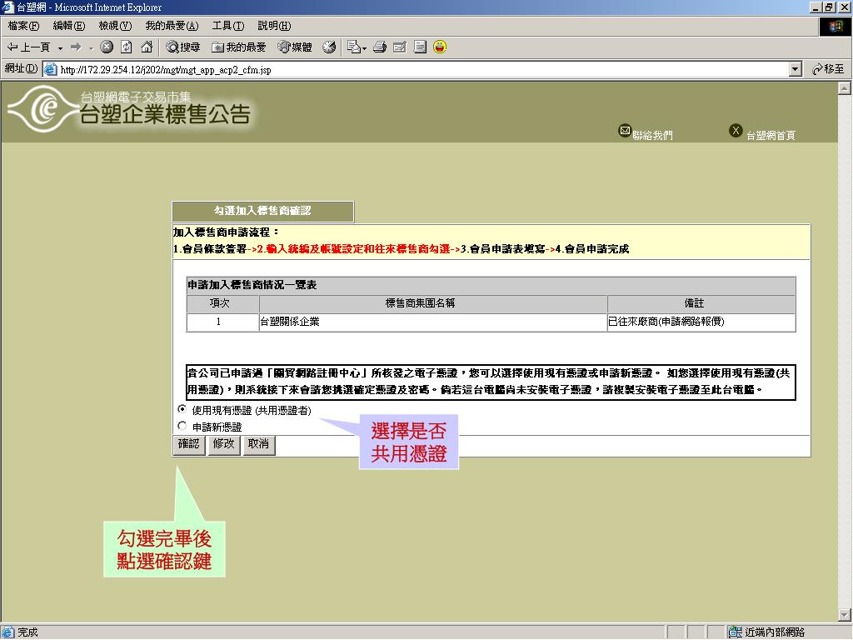Open the back history dropdown arrow

[60, 47]
